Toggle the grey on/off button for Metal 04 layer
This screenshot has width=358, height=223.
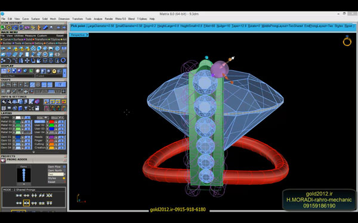click(27, 133)
